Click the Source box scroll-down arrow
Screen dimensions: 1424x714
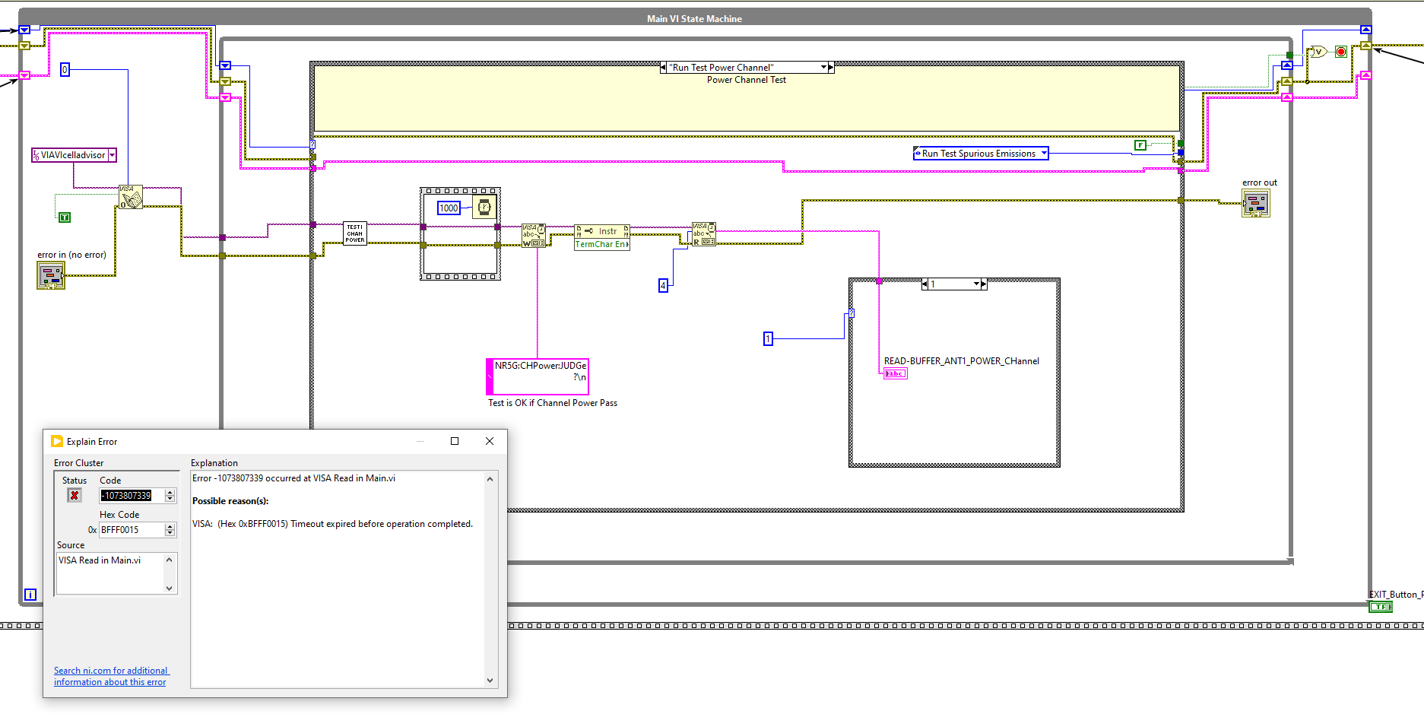tap(170, 588)
